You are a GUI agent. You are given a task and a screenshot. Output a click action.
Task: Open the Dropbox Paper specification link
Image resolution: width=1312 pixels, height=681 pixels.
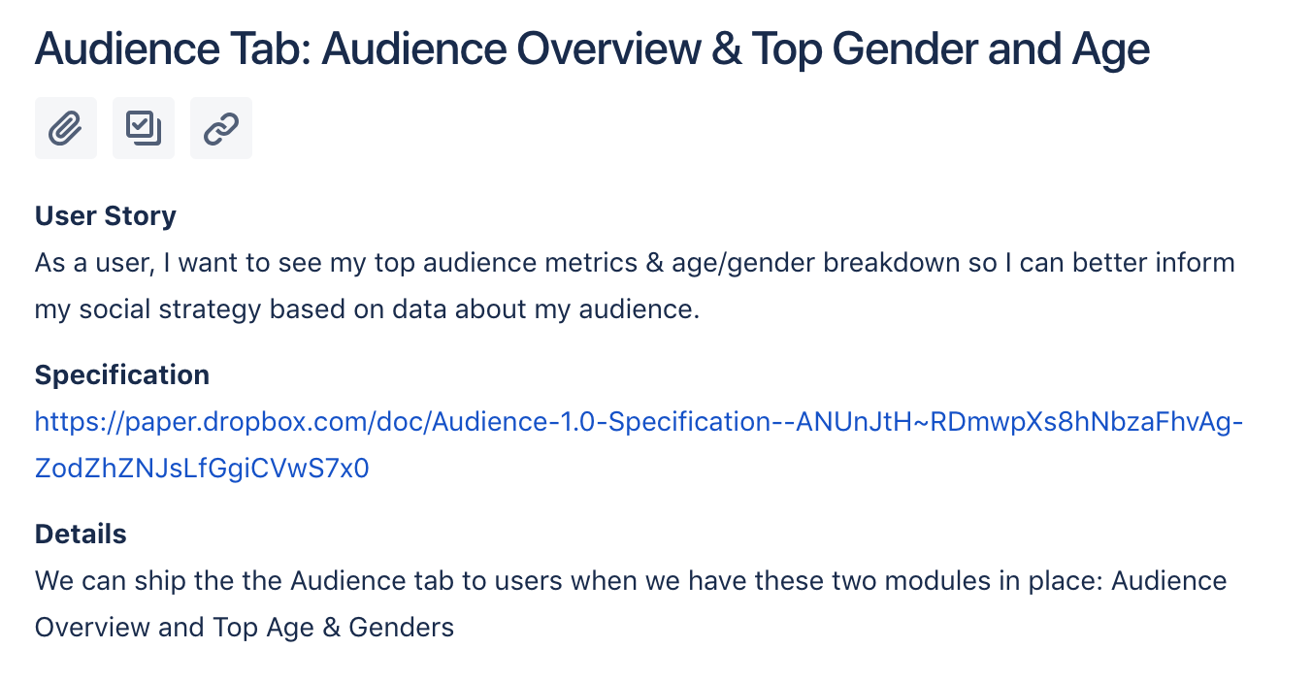(582, 422)
